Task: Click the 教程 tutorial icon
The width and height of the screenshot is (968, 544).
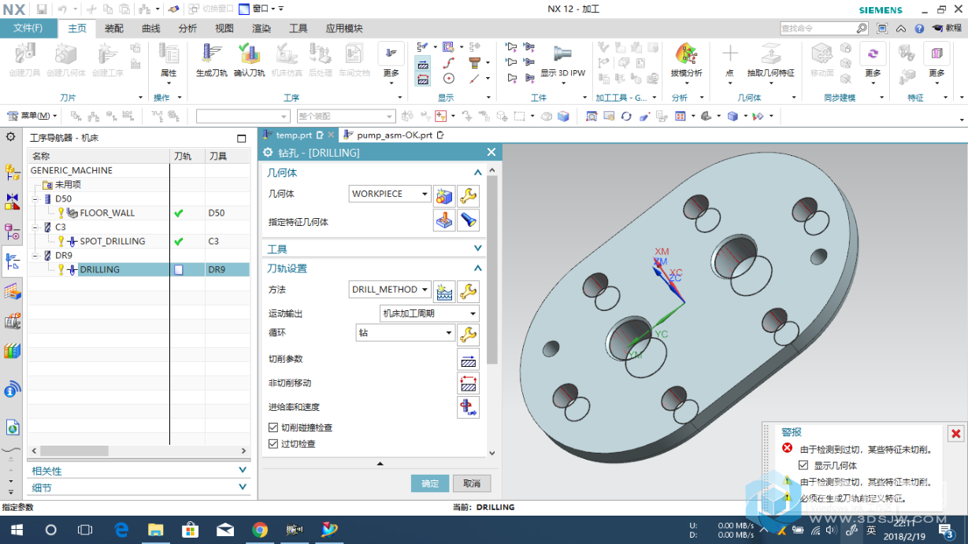Action: [x=948, y=28]
